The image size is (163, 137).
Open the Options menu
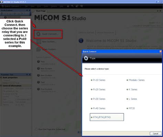tap(54, 6)
